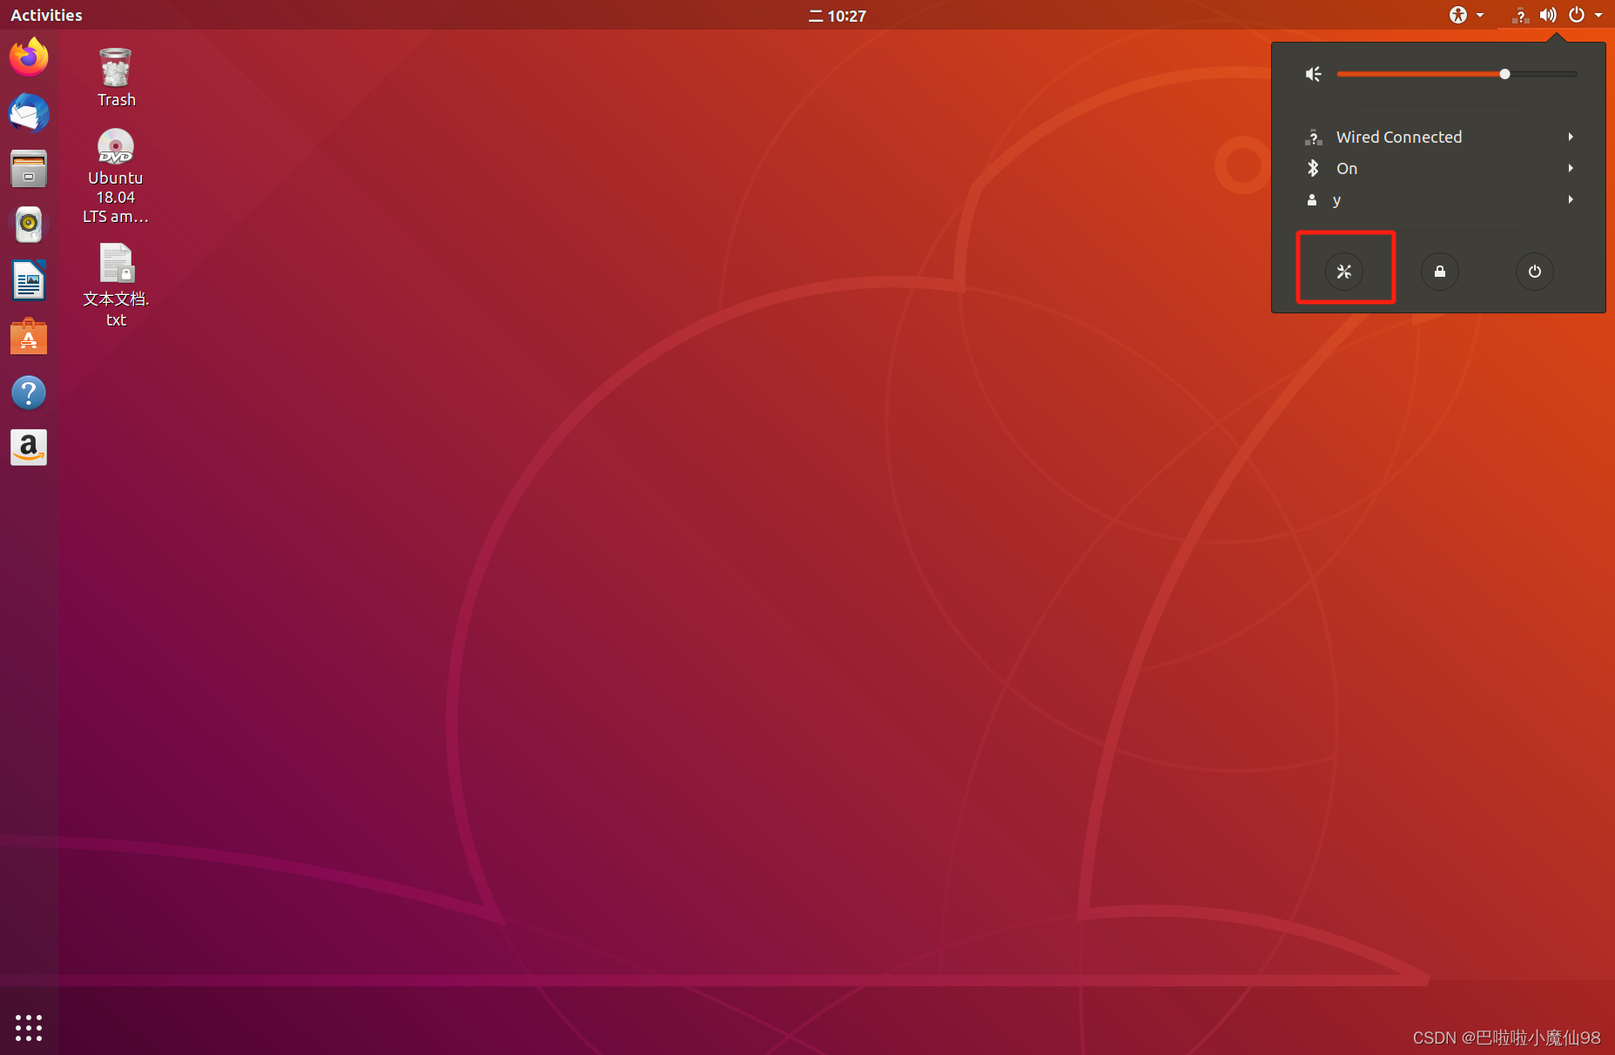Open Settings from the system menu
Image resolution: width=1615 pixels, height=1055 pixels.
(x=1345, y=271)
